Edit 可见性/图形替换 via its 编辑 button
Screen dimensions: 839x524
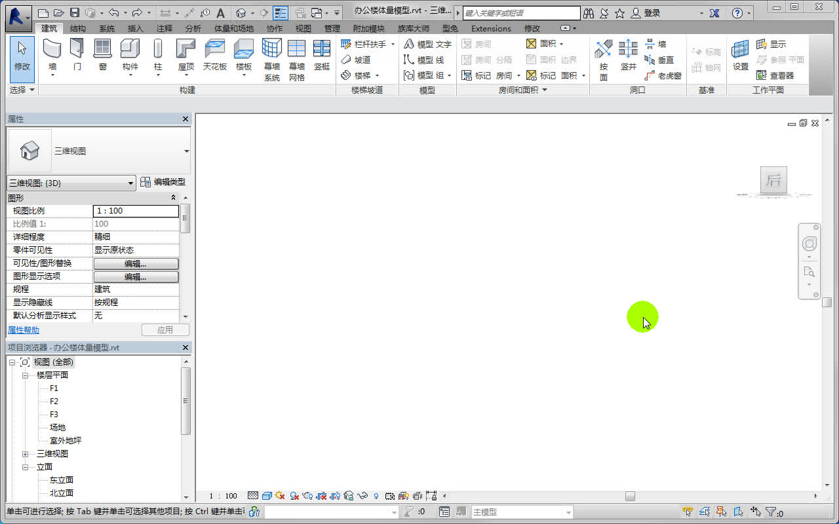pyautogui.click(x=136, y=263)
